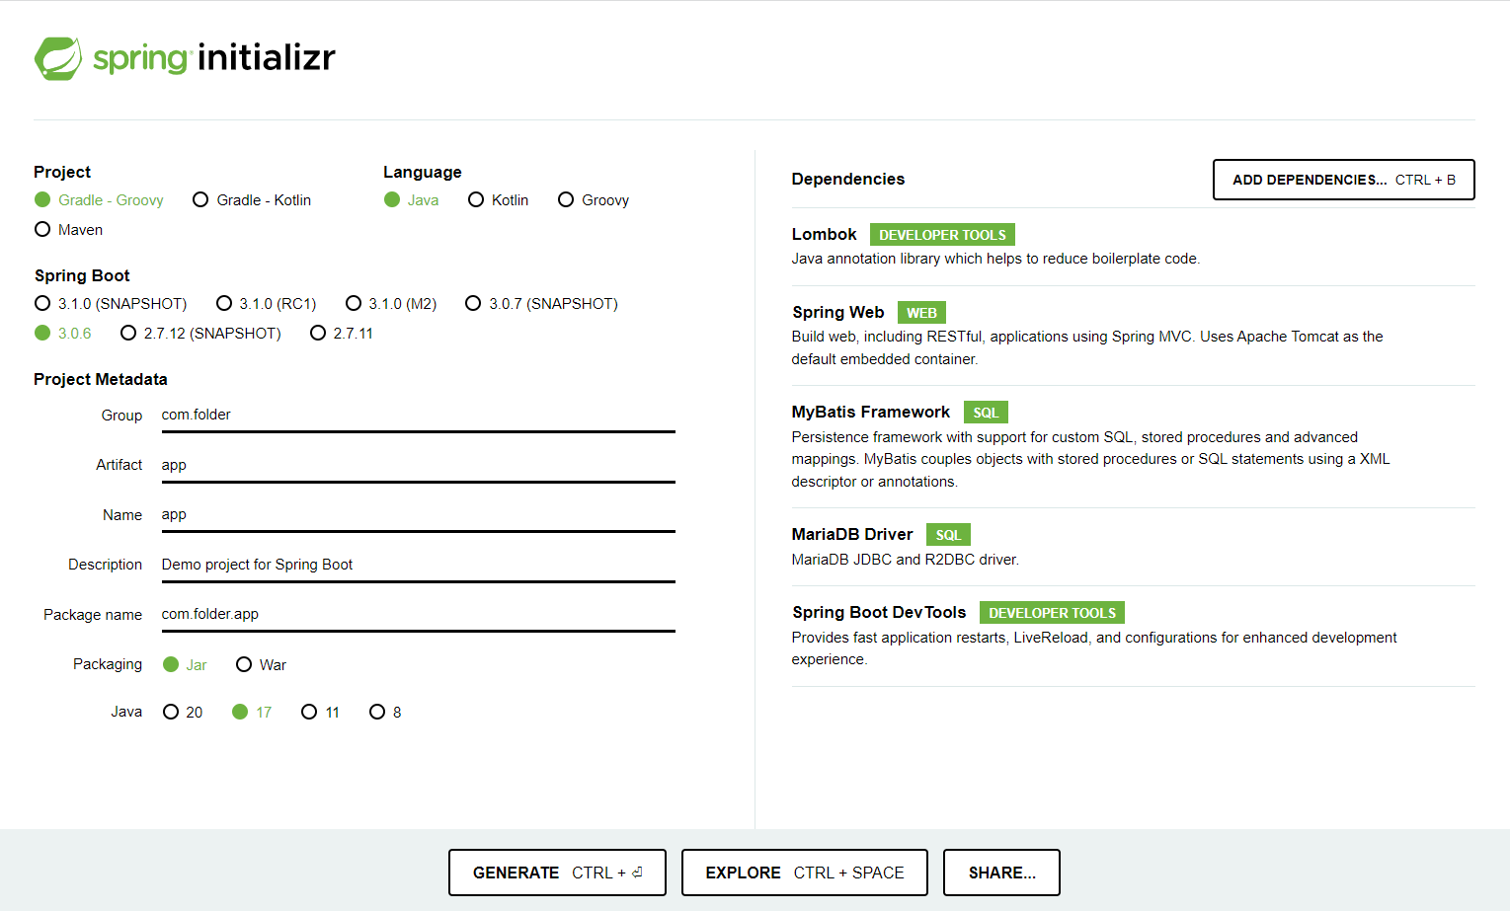Viewport: 1510px width, 911px height.
Task: Choose Java version 17
Action: (252, 712)
